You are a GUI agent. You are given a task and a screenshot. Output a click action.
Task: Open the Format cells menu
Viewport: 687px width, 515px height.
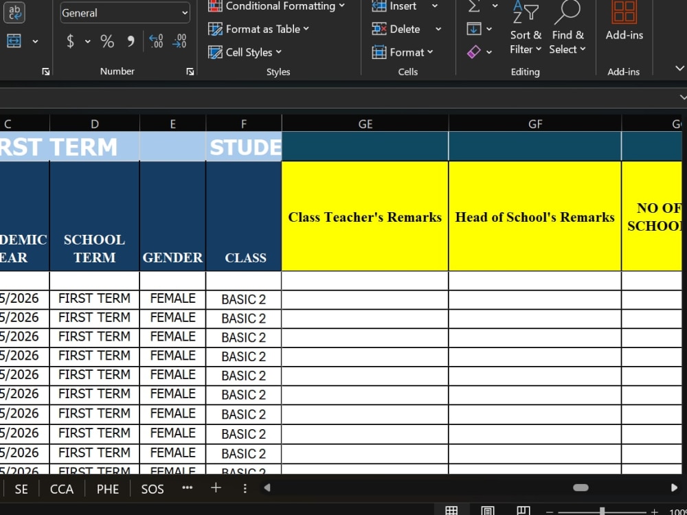point(402,52)
